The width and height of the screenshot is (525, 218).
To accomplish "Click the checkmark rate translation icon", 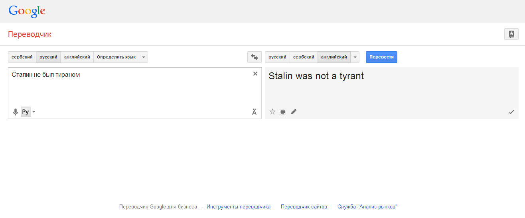I will pyautogui.click(x=511, y=112).
